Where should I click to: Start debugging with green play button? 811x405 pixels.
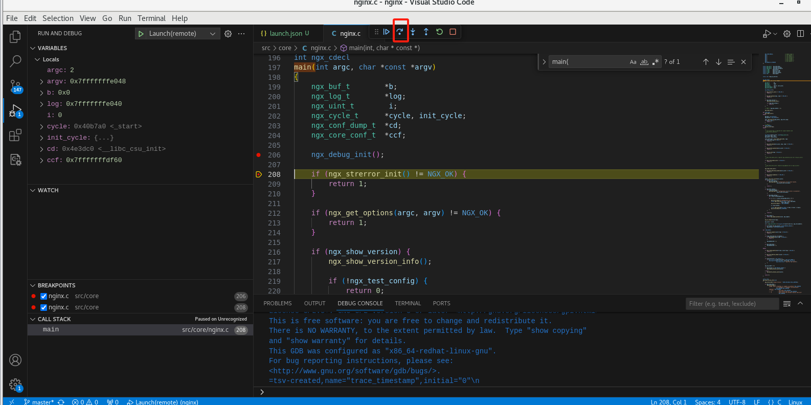click(141, 34)
